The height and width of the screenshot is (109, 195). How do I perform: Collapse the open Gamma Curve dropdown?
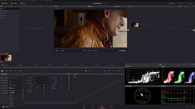(x=16, y=88)
